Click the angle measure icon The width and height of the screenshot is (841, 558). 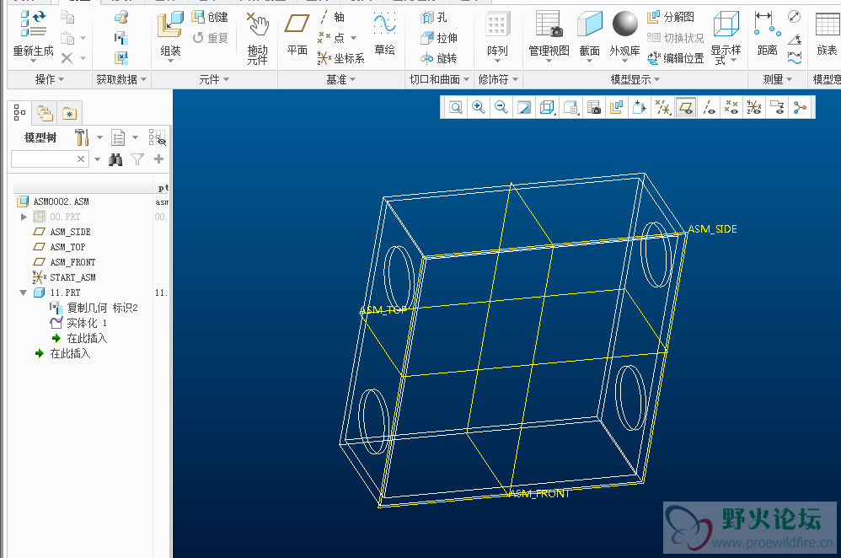tap(795, 39)
